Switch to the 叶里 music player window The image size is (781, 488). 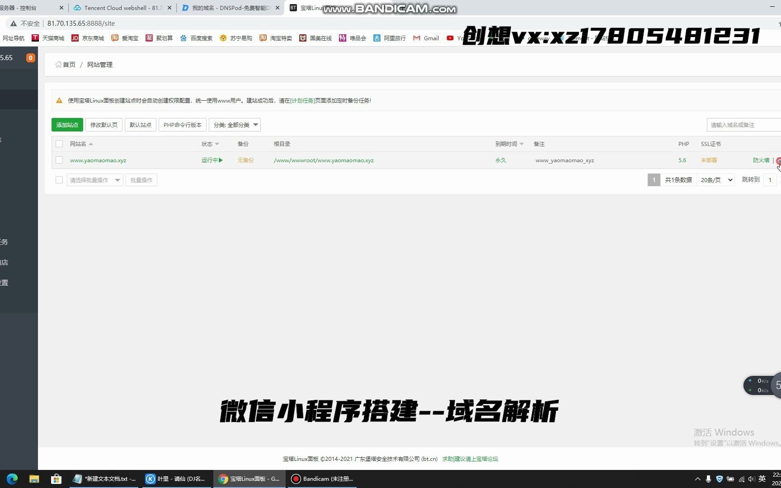(x=175, y=479)
